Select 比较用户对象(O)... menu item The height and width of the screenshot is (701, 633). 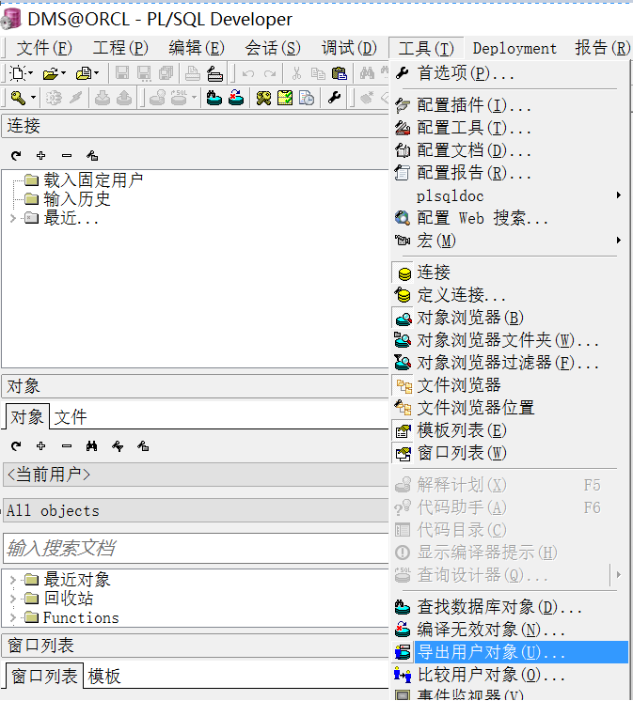tap(509, 675)
